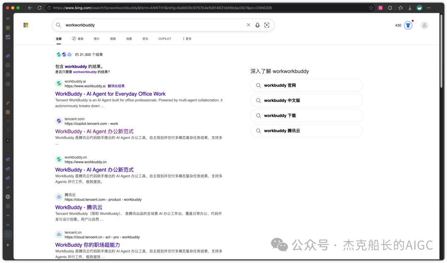Click https://cloud.tencent.com › product › workbuddy URL
This screenshot has width=447, height=263.
103,200
